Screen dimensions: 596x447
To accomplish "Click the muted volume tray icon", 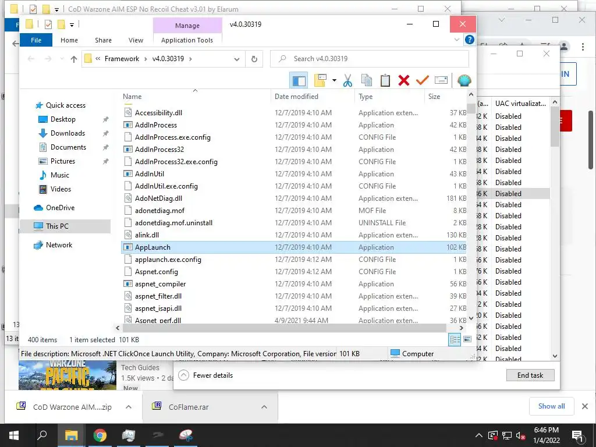I will pyautogui.click(x=520, y=436).
